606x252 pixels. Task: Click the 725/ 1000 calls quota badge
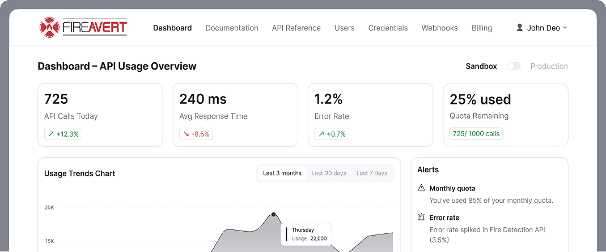476,134
